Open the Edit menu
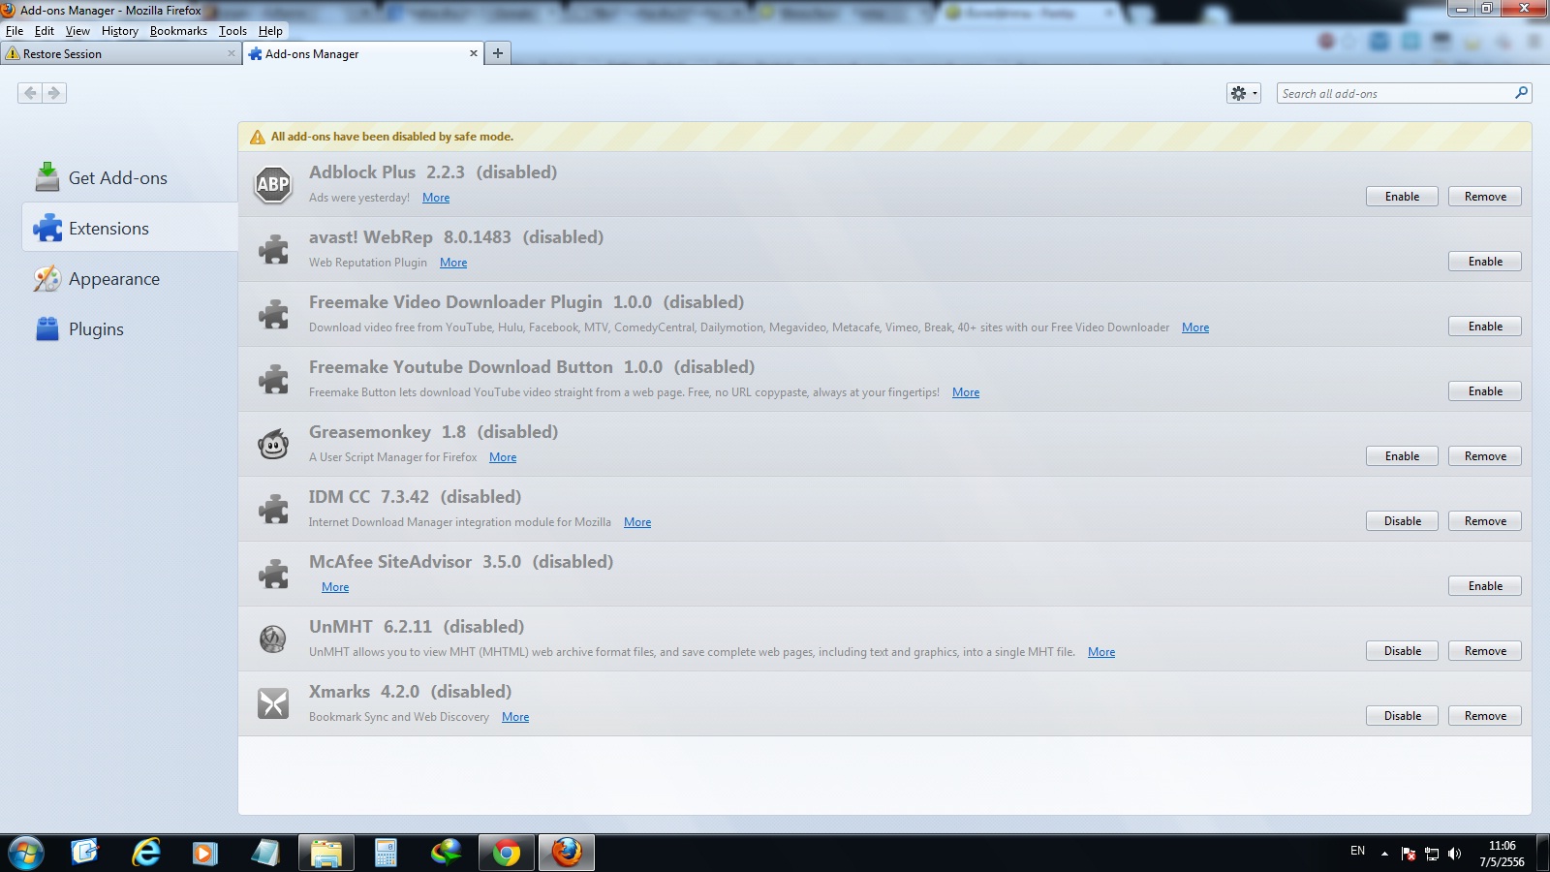Viewport: 1550px width, 872px height. click(45, 31)
